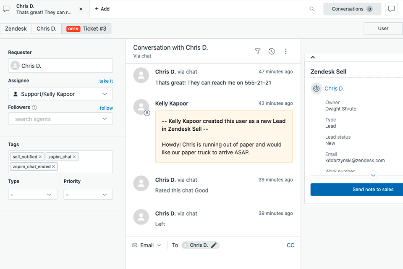Open the Assignee dropdown Support/Kelly Kapoor
Image resolution: width=403 pixels, height=269 pixels.
[x=60, y=94]
